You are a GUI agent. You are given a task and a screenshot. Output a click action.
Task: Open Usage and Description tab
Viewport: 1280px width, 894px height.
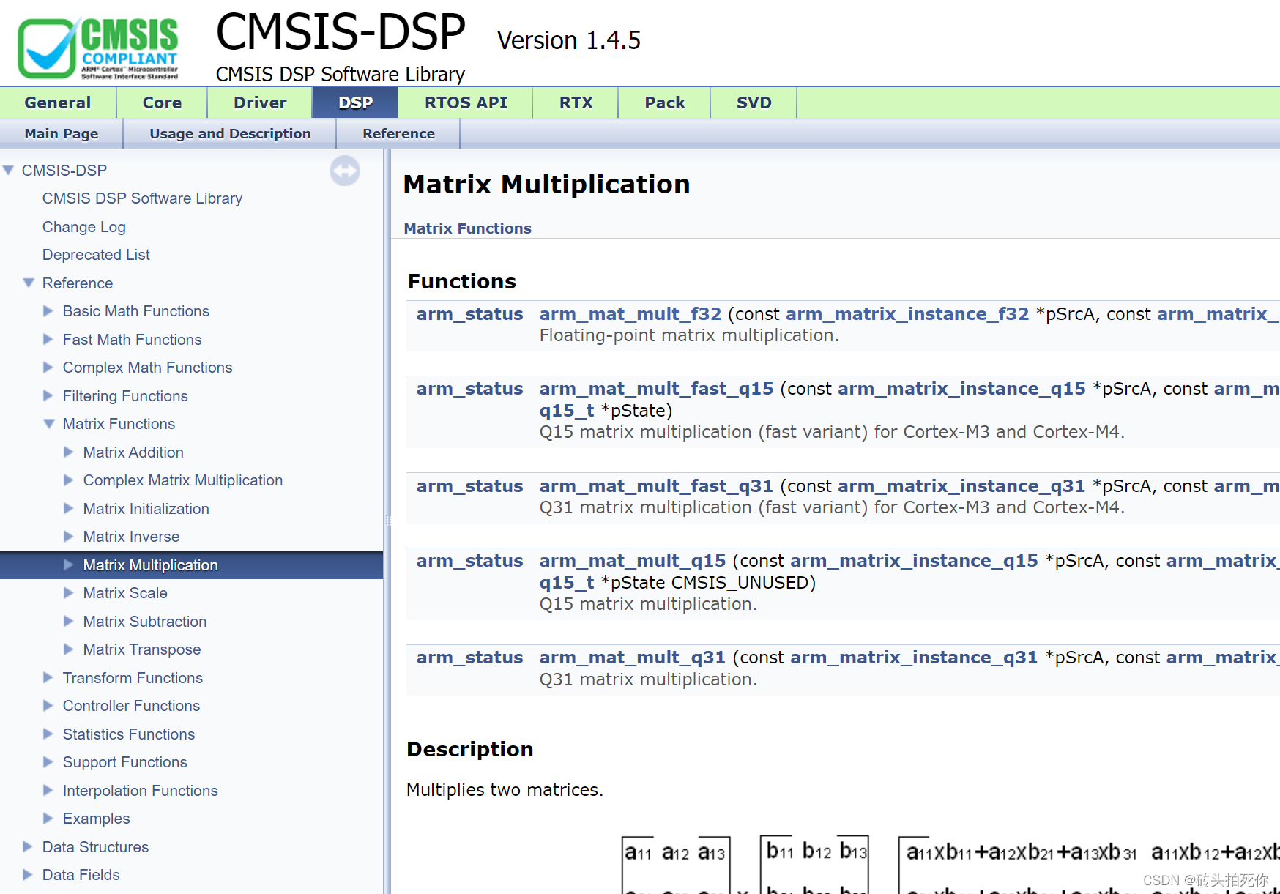pyautogui.click(x=230, y=133)
